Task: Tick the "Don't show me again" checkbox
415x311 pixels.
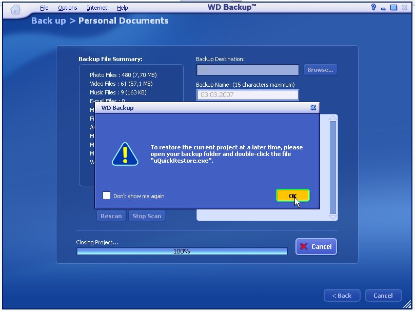Action: [x=106, y=196]
